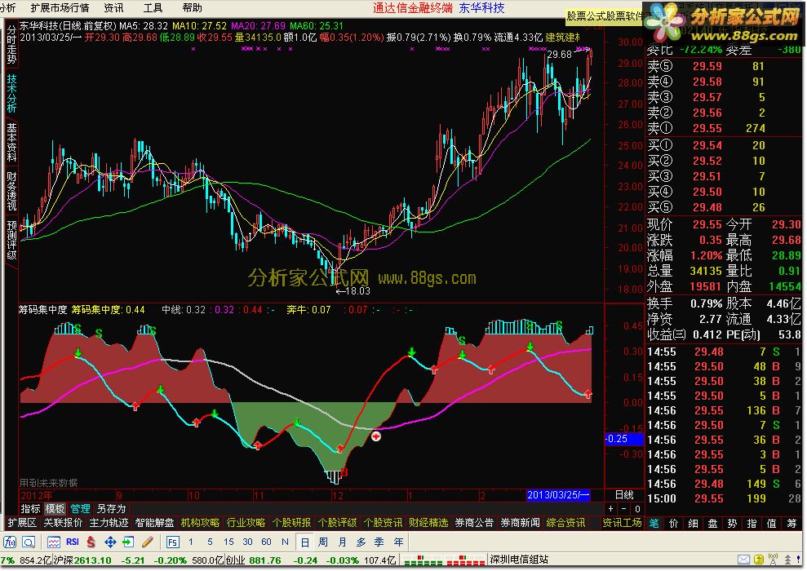
Task: Select the pencil drawing tool icon
Action: (147, 542)
